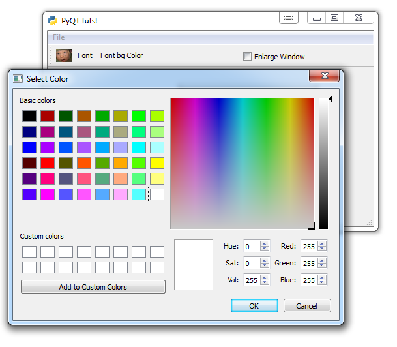The width and height of the screenshot is (397, 347).
Task: Open the File menu
Action: point(59,37)
